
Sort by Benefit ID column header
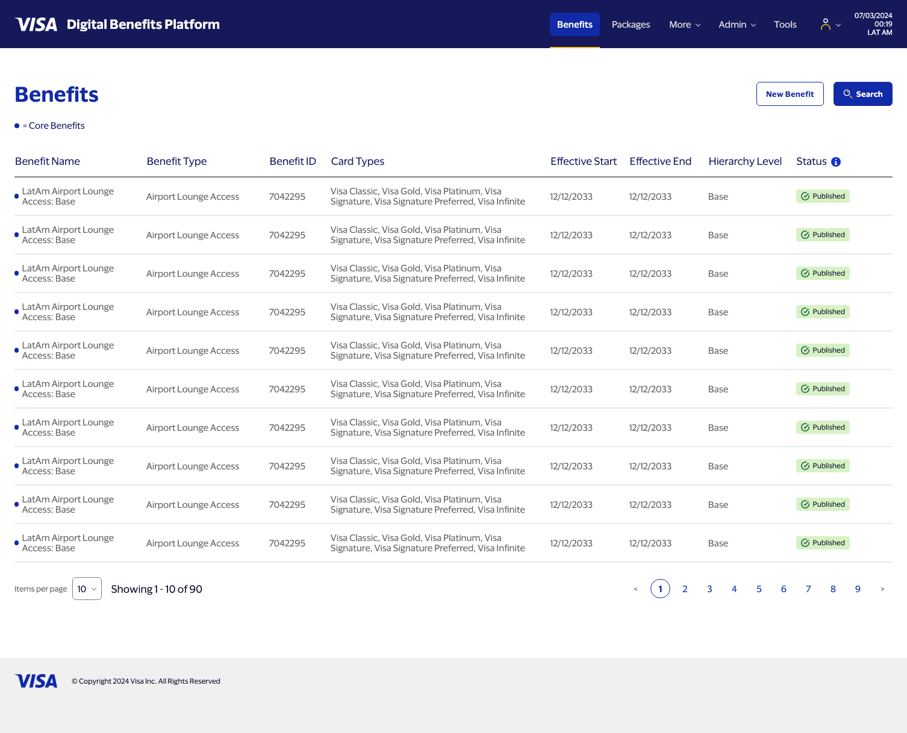point(293,161)
